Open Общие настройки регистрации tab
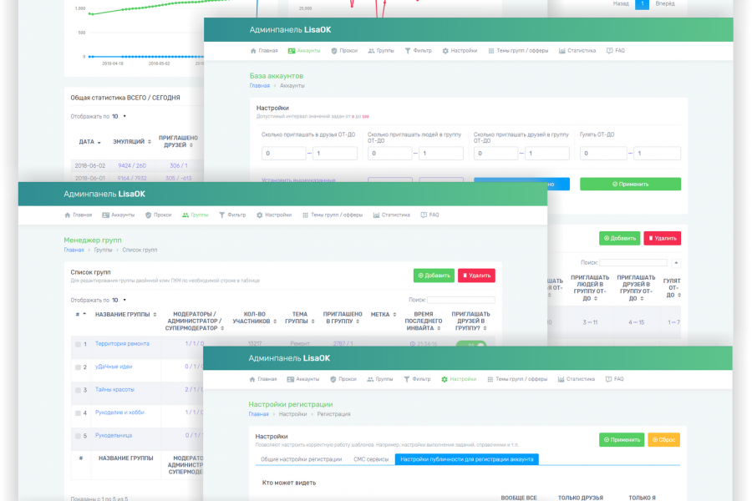Viewport: 752px width, 501px height. coord(301,459)
